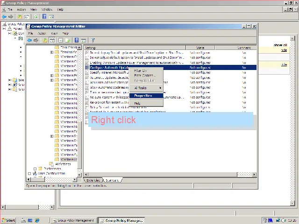Open View menu in the Editor window
The height and width of the screenshot is (224, 299).
tap(54, 33)
